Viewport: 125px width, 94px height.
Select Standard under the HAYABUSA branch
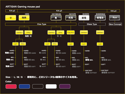[x=52, y=33]
